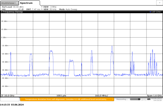Click the grey dot beside RBW

42,7
